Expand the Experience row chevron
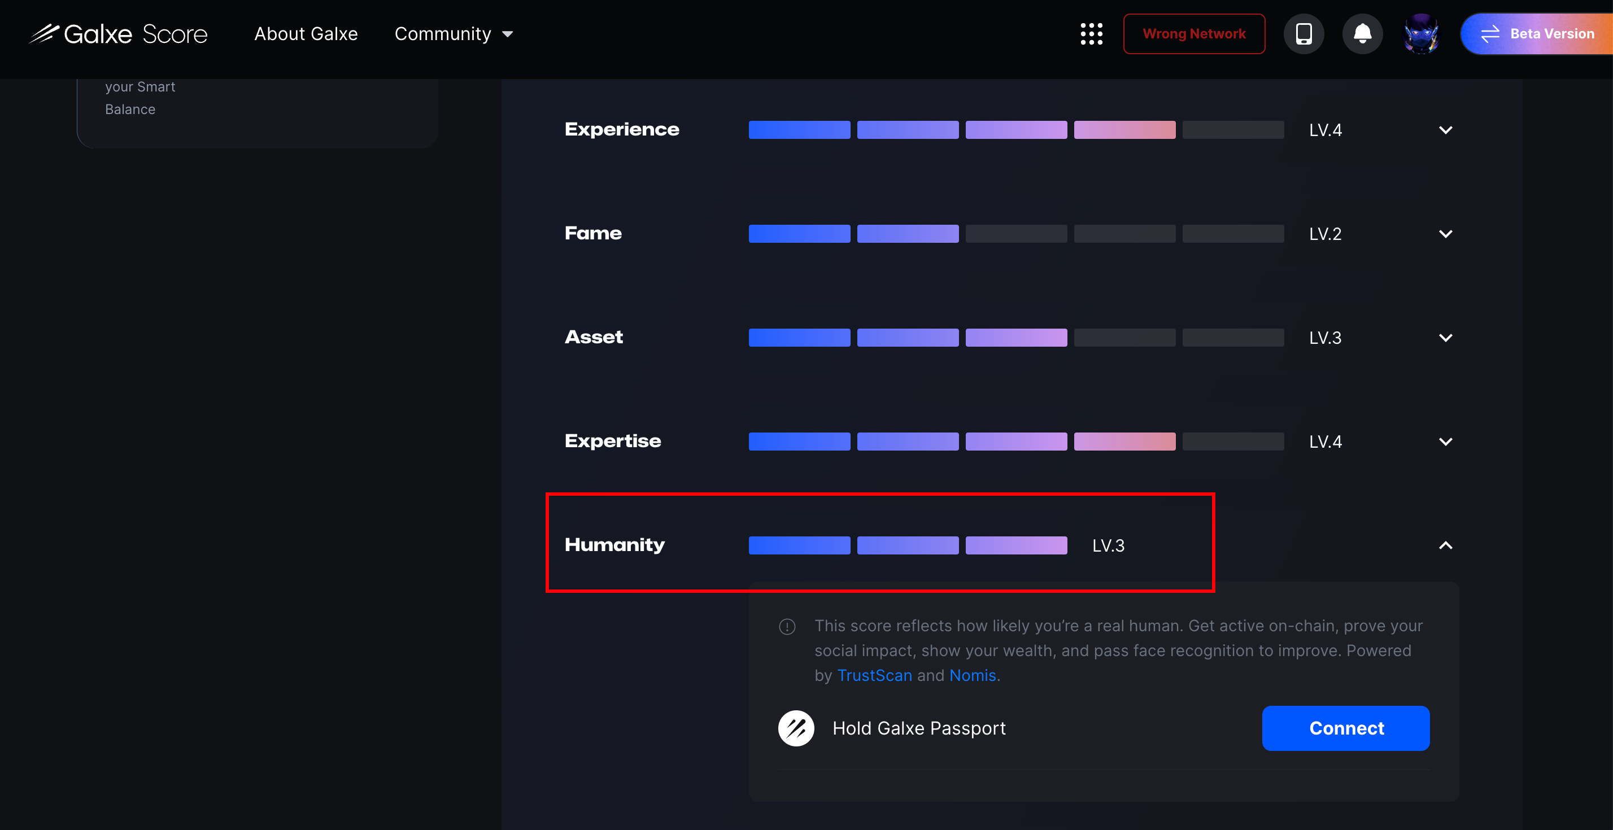1613x830 pixels. click(x=1445, y=130)
